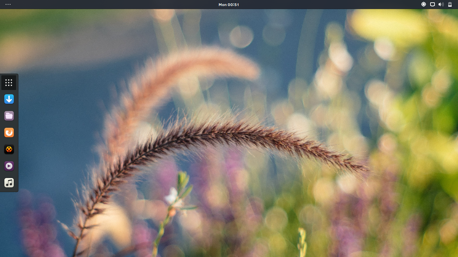The image size is (458, 257).
Task: Launch the purple video player in the dock
Action: tap(9, 166)
